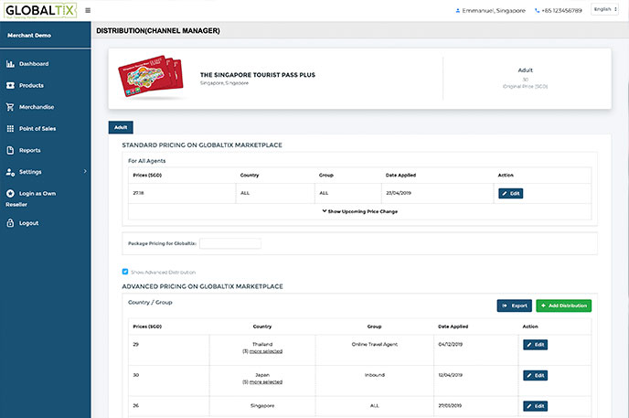
Task: Click the user profile icon beside Emmanuel
Action: pos(458,11)
